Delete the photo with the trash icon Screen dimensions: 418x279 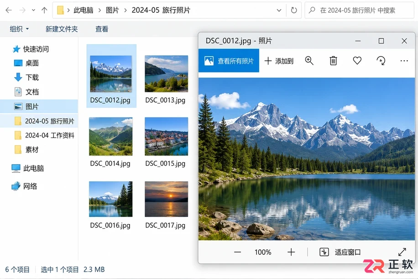pos(333,61)
